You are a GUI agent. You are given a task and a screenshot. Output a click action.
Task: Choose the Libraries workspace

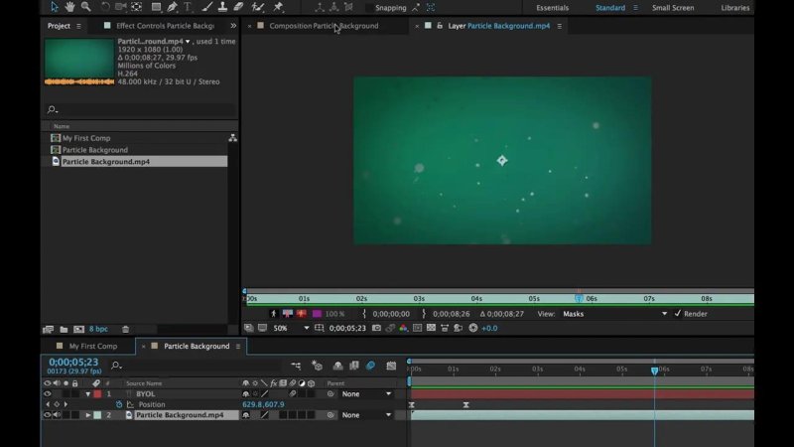pyautogui.click(x=735, y=8)
